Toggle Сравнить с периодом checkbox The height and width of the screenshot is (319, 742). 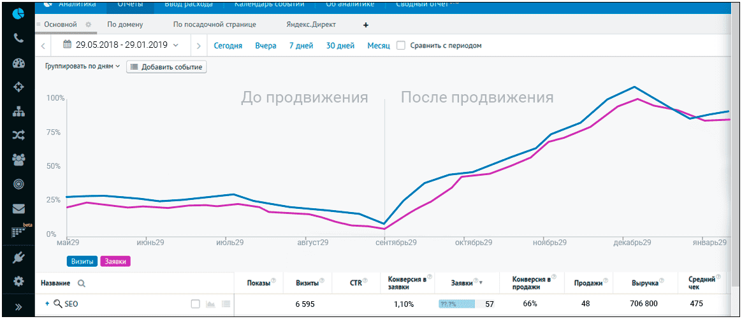(401, 45)
